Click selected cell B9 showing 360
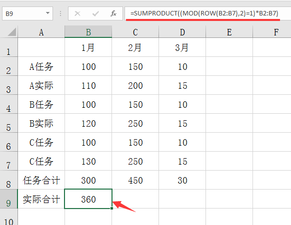This screenshot has height=225, width=291. (88, 199)
